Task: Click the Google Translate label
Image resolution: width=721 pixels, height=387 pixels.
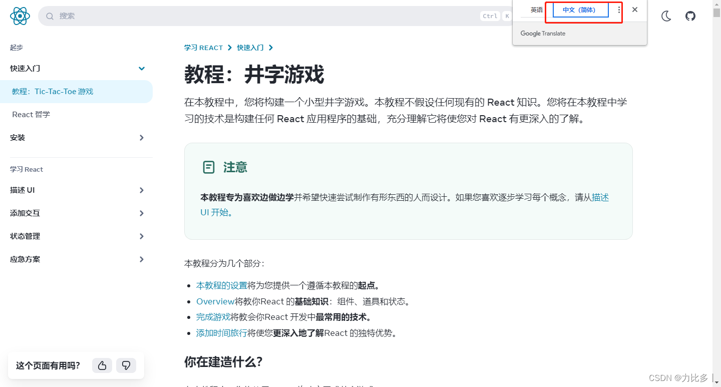Action: tap(543, 34)
